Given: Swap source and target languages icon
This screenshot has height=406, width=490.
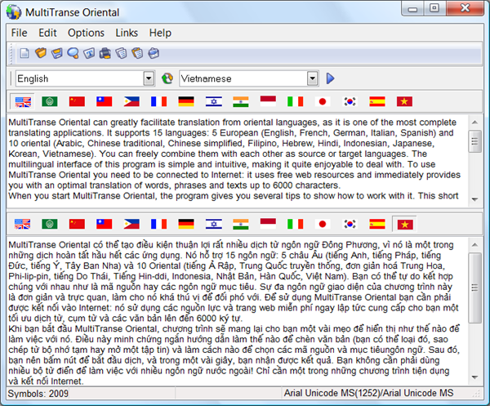Looking at the screenshot, I should coord(167,78).
